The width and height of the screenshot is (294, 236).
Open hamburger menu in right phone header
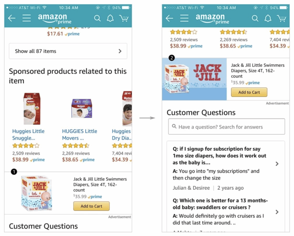pyautogui.click(x=184, y=18)
